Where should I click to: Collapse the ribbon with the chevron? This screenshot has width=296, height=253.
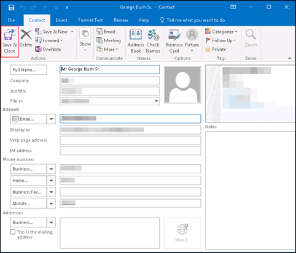pos(290,58)
